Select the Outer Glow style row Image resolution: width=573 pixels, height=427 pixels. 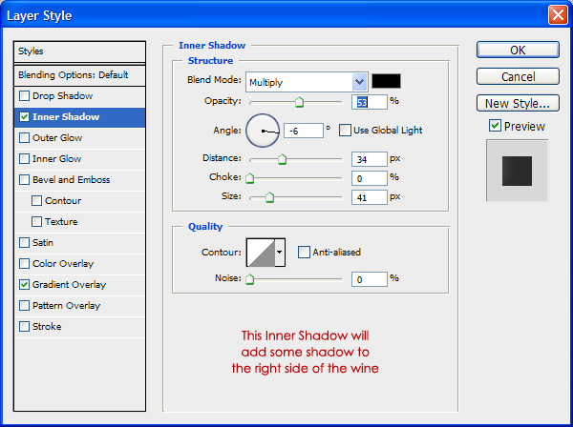[79, 138]
